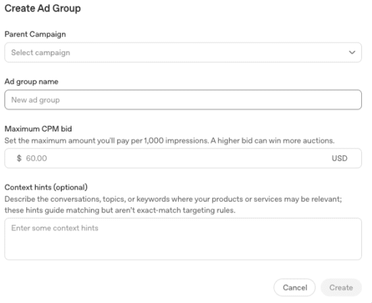
Task: Click the Context hints (optional) label
Action: click(x=46, y=188)
